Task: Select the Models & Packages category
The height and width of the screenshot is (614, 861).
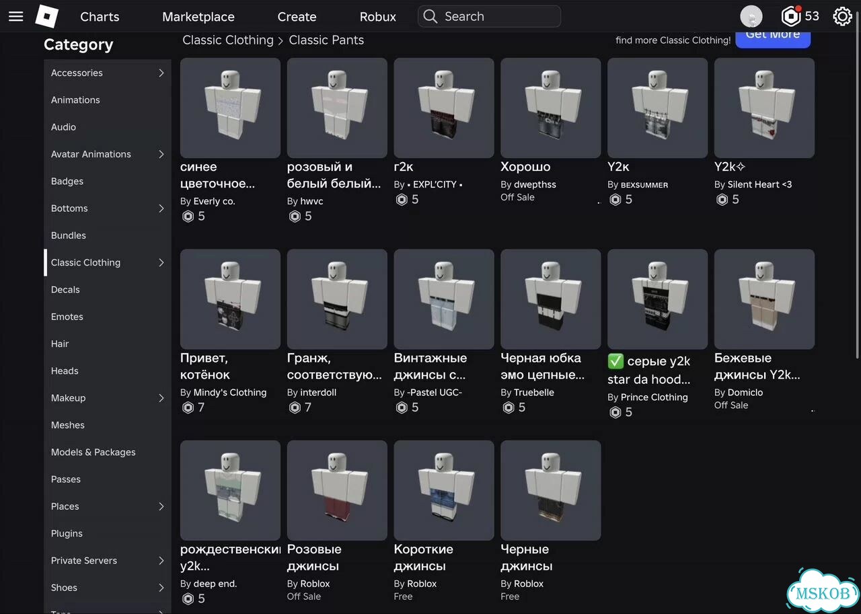Action: click(x=93, y=453)
